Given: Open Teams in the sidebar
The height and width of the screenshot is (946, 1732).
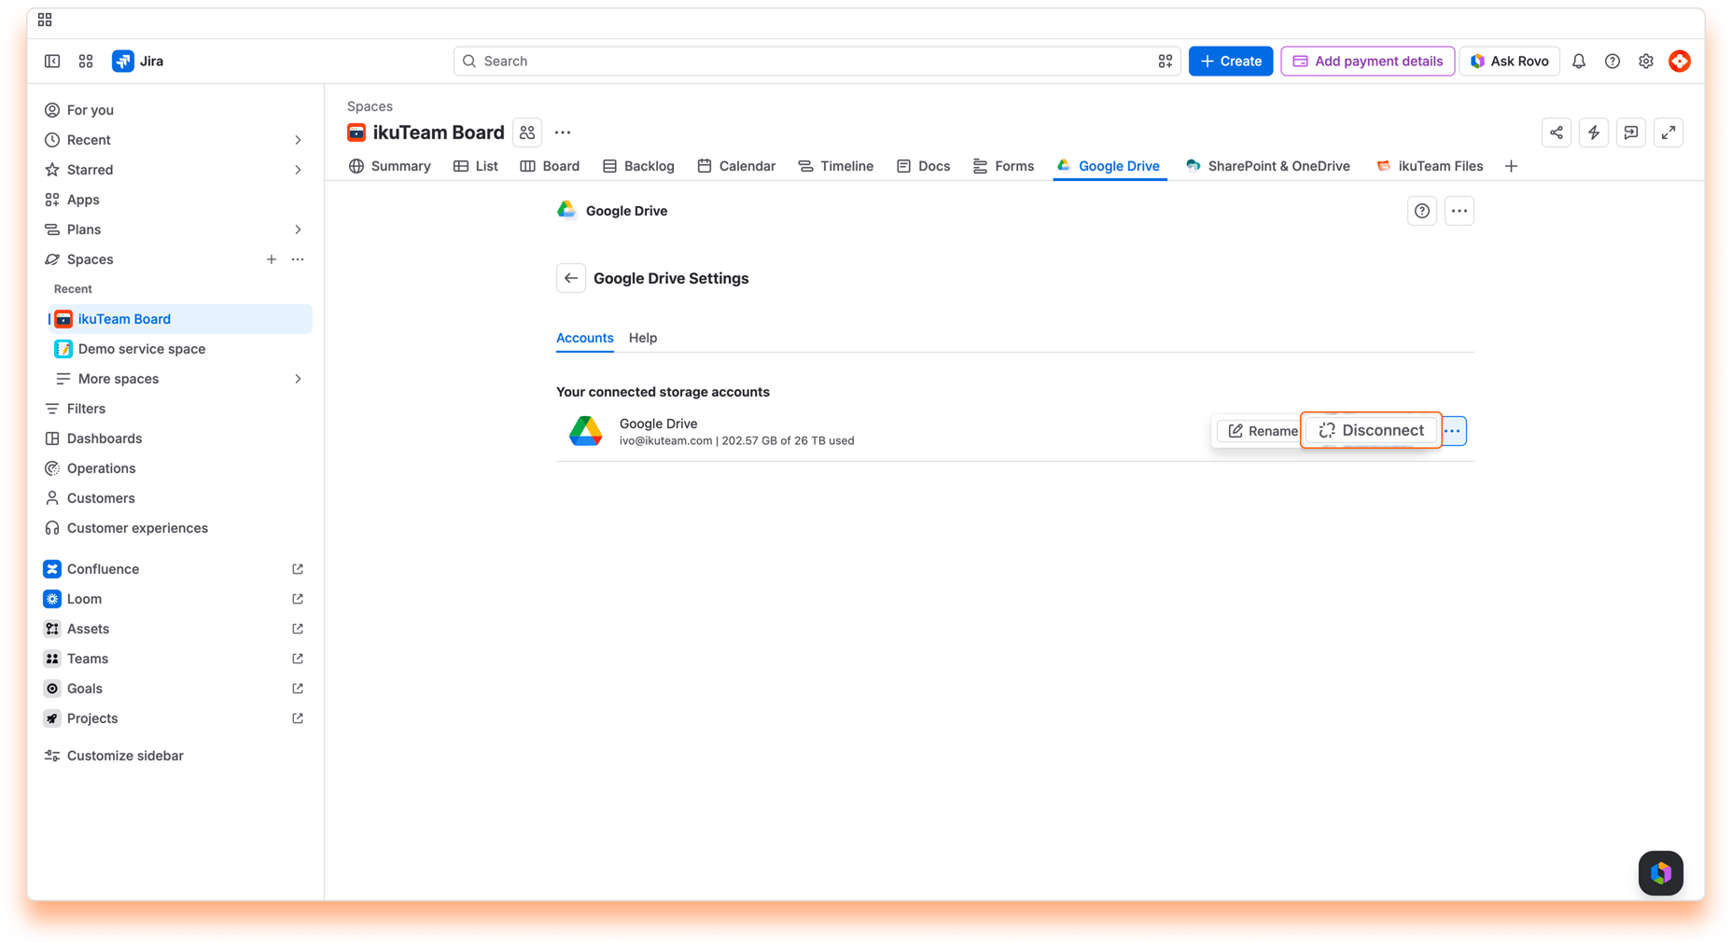Looking at the screenshot, I should (x=175, y=659).
